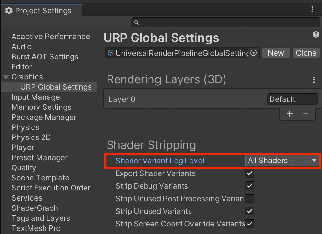Collapse the Graphics tree section

coord(6,77)
